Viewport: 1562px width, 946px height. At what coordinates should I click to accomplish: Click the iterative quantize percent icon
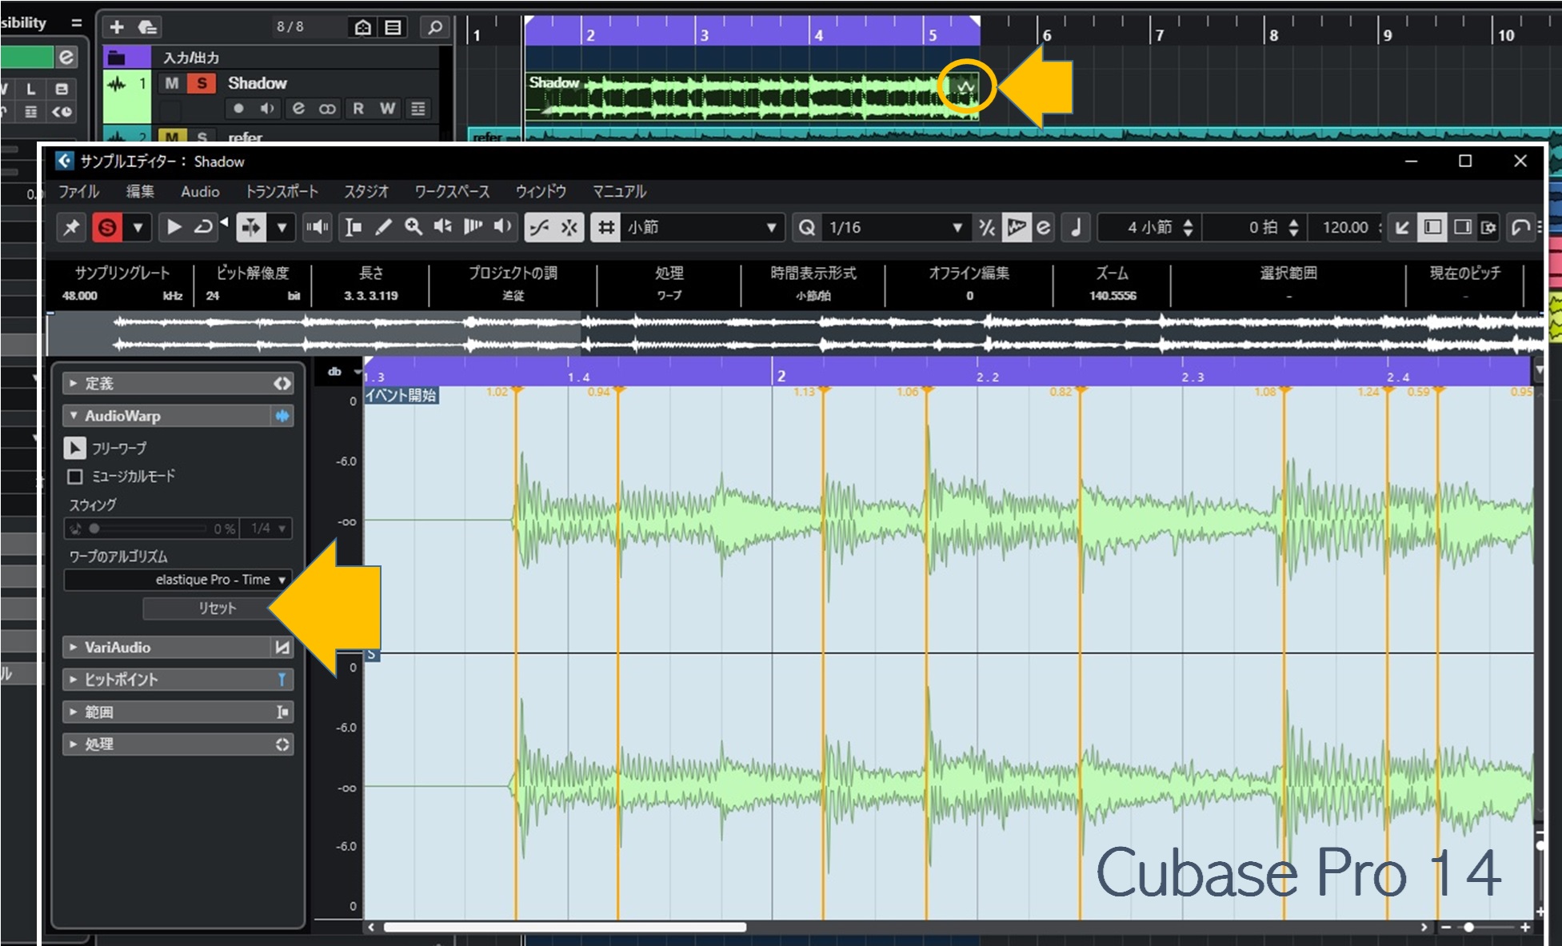click(987, 228)
